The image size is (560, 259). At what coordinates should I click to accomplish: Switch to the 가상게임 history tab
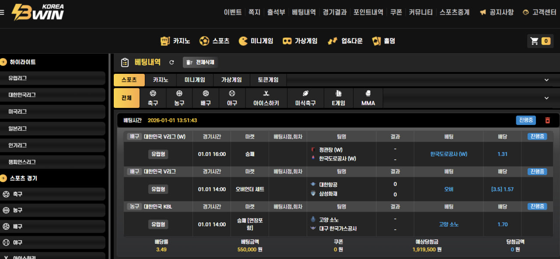(x=231, y=80)
